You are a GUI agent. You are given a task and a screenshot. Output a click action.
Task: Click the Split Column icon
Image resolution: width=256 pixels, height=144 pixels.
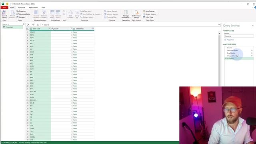70,13
